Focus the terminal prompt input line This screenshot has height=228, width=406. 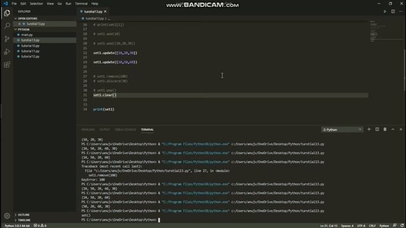(121, 220)
